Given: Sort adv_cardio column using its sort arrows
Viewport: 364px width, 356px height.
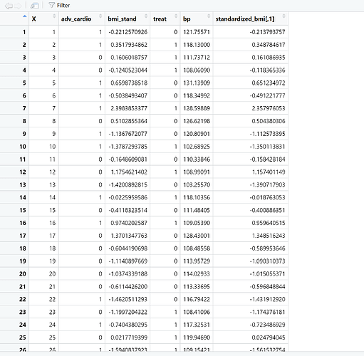Looking at the screenshot, I should 100,16.
